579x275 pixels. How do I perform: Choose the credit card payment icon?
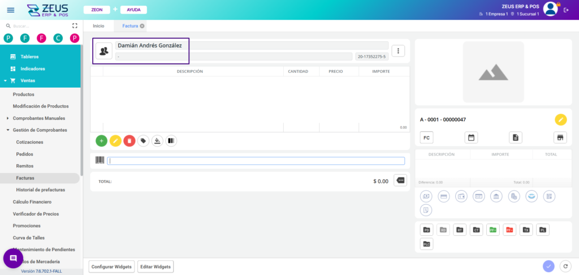(x=444, y=196)
